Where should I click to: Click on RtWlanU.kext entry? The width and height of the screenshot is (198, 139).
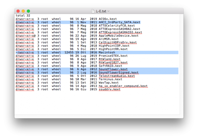pyautogui.click(x=110, y=59)
